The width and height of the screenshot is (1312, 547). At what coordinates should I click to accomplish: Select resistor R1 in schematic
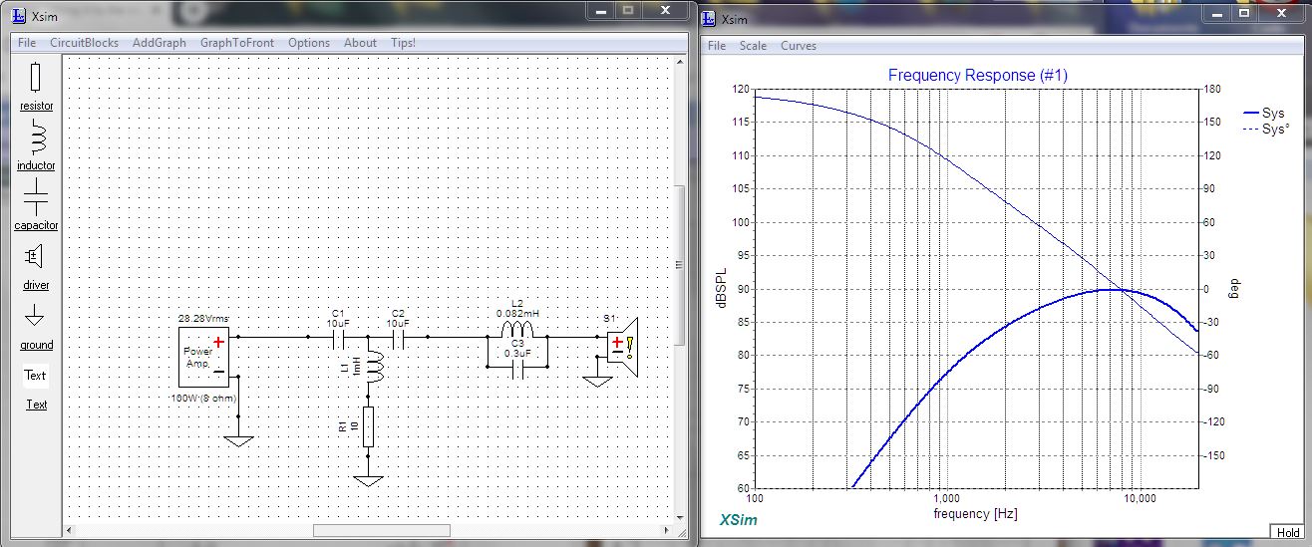pos(368,426)
